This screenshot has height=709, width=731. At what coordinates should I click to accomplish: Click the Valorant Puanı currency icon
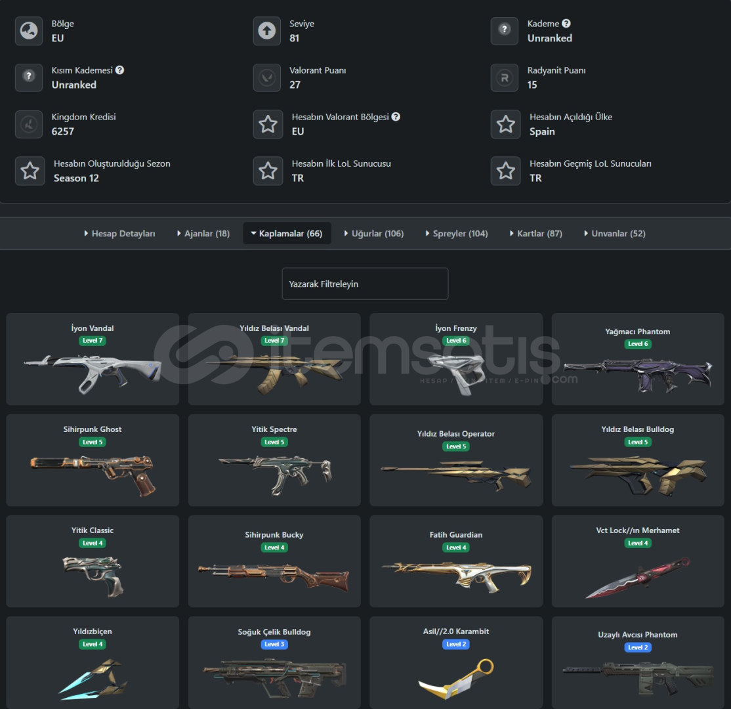click(266, 77)
